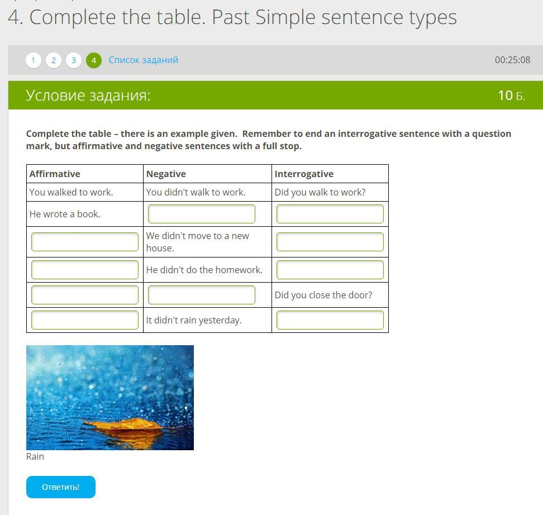Go to task number 1

coord(34,60)
